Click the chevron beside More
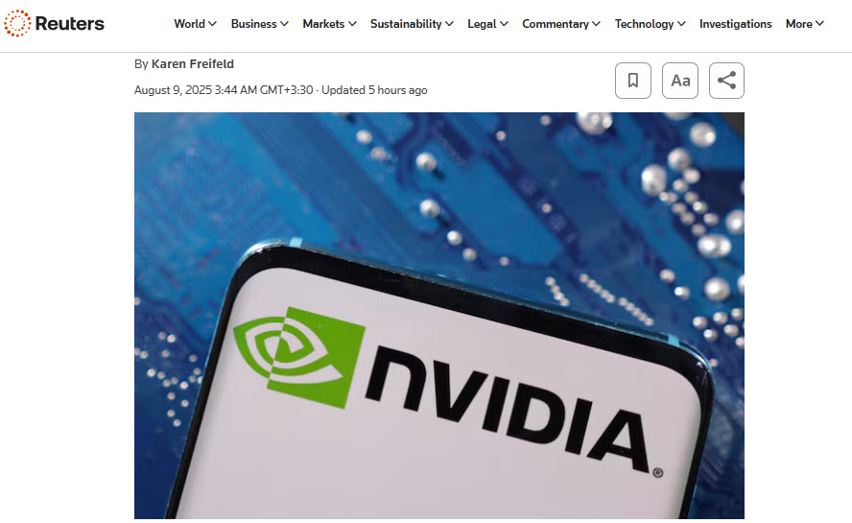This screenshot has width=852, height=523. [x=820, y=23]
